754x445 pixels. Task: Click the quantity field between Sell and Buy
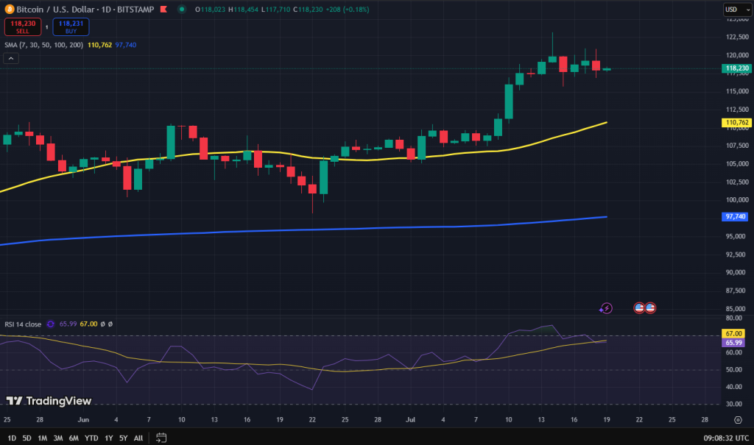point(46,26)
